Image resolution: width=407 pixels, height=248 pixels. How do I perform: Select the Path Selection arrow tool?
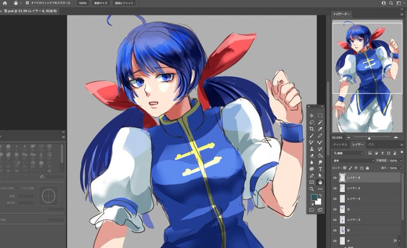[320, 176]
